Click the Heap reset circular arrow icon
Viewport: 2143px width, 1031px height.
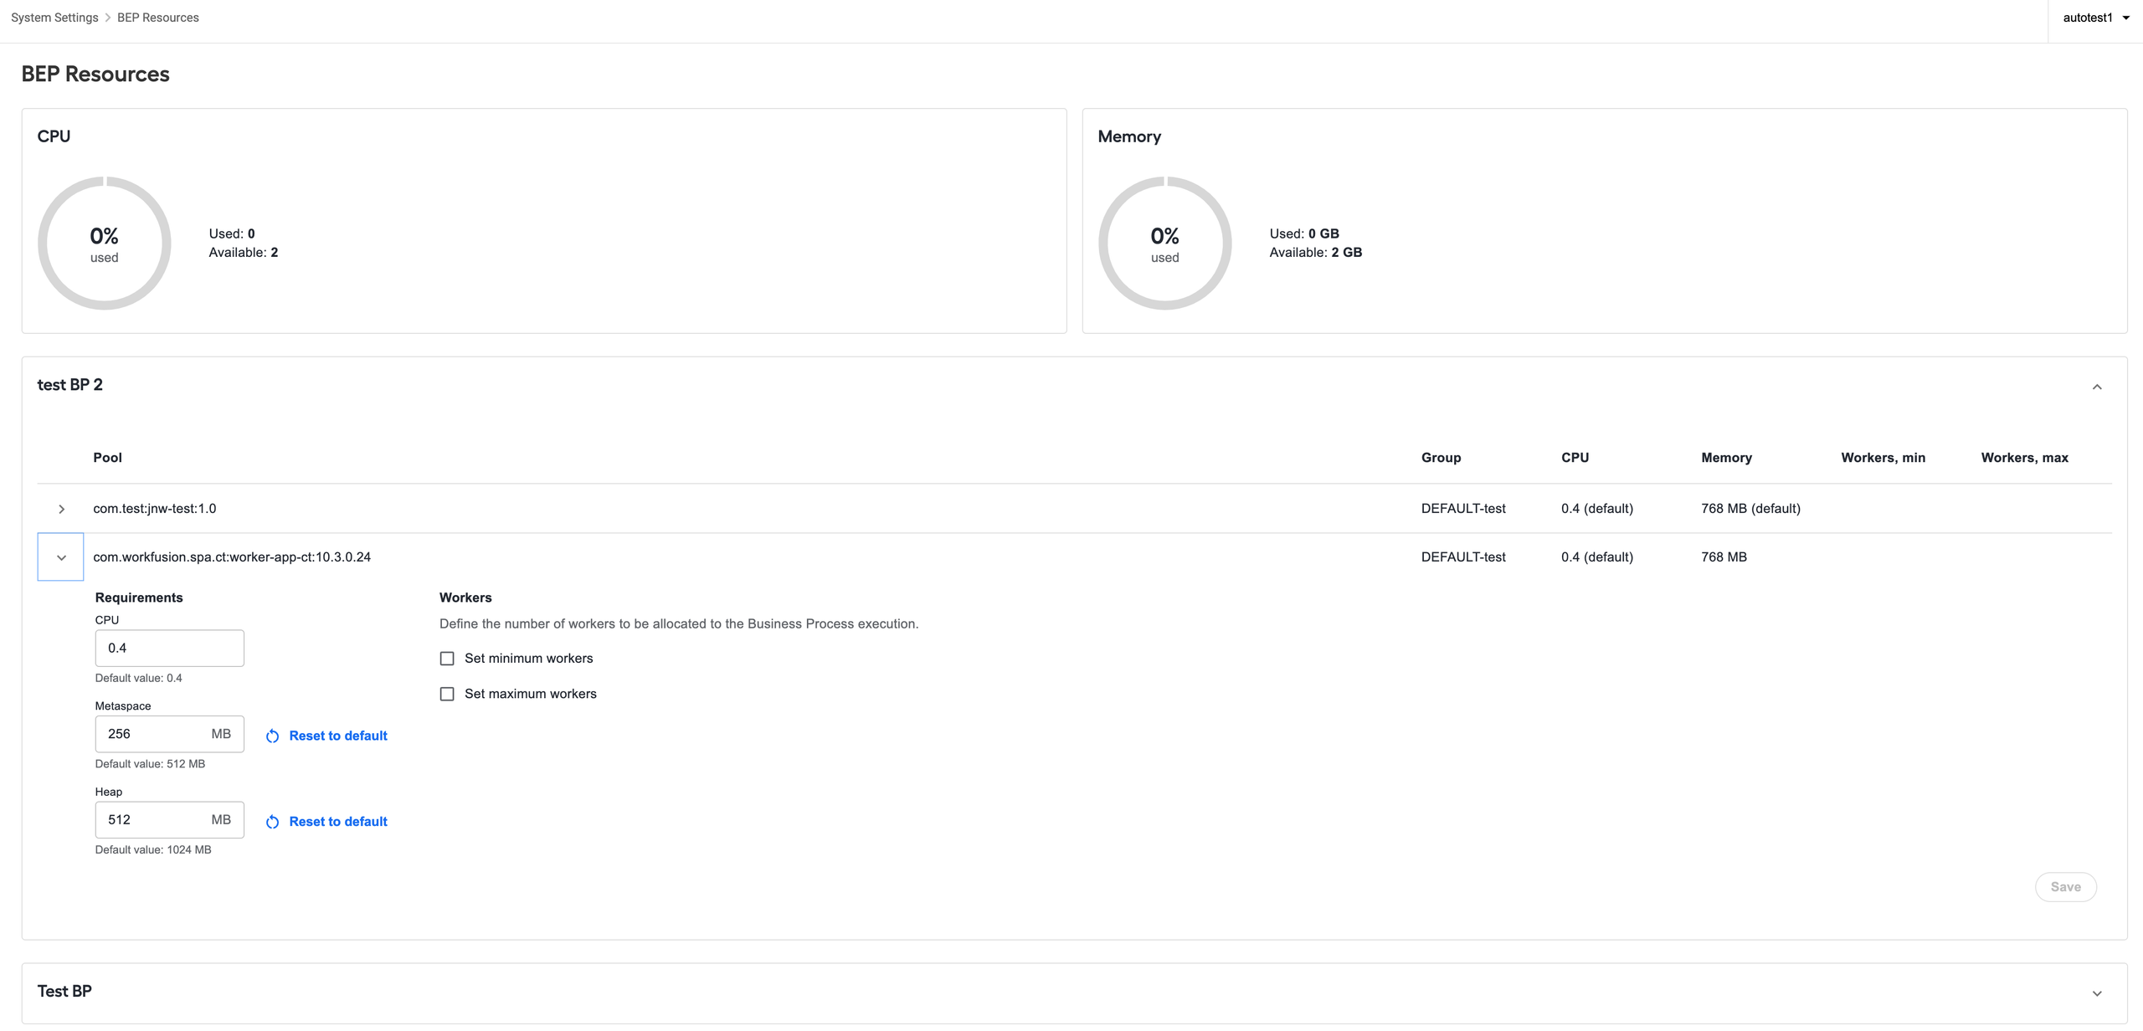(272, 823)
